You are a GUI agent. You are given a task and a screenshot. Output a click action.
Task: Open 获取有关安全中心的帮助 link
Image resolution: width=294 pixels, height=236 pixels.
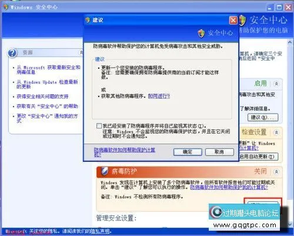(47, 107)
